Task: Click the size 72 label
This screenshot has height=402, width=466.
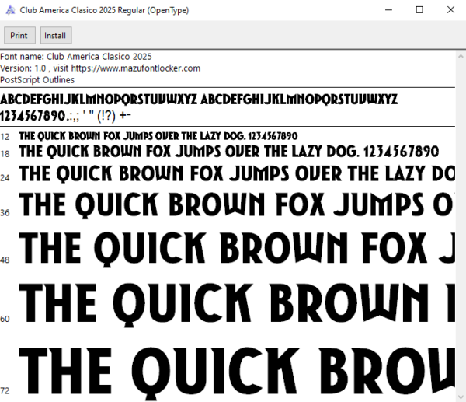Action: (5, 390)
